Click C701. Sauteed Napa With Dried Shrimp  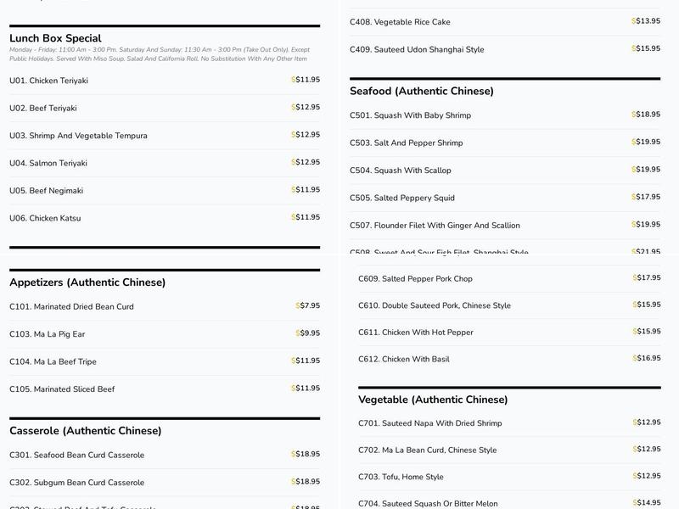430,423
